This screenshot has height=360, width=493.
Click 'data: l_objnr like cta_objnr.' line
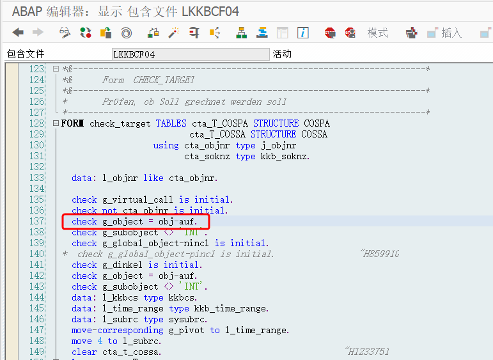pyautogui.click(x=145, y=178)
